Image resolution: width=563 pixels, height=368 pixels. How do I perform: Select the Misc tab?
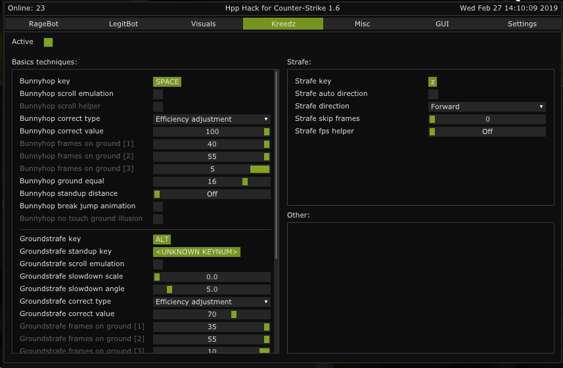362,24
